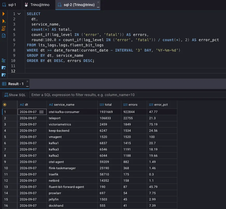Click the select-all grid corner icon
Image resolution: width=226 pixels, height=209 pixels.
coord(5,105)
